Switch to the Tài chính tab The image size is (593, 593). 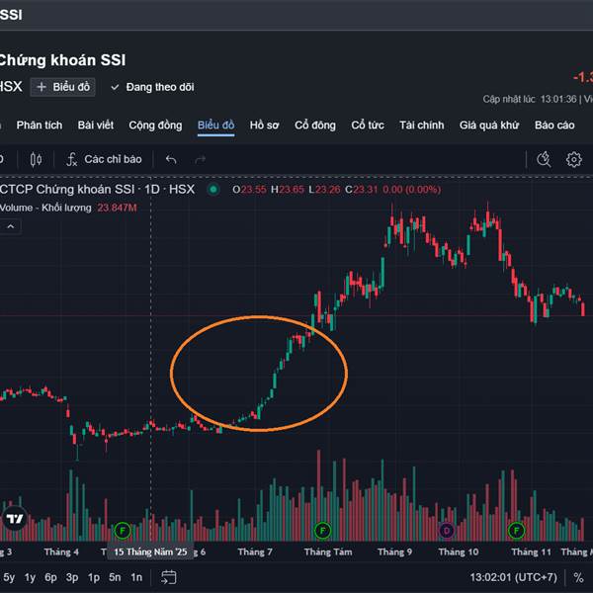421,126
